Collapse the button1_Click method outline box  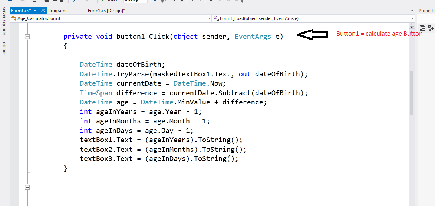click(x=27, y=37)
